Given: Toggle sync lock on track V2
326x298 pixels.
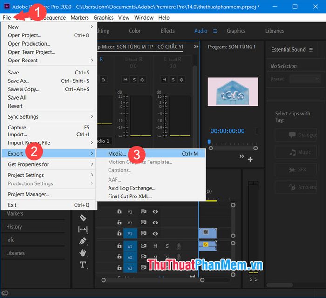Looking at the screenshot, I should 143,223.
